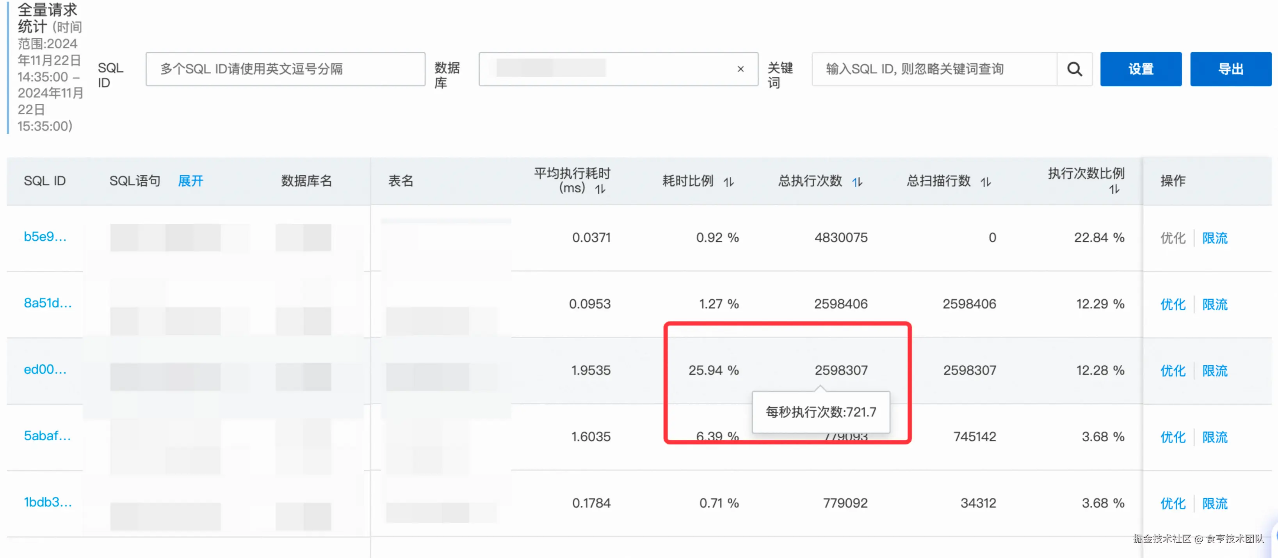Open SQL ID b5e9 link

tap(44, 236)
